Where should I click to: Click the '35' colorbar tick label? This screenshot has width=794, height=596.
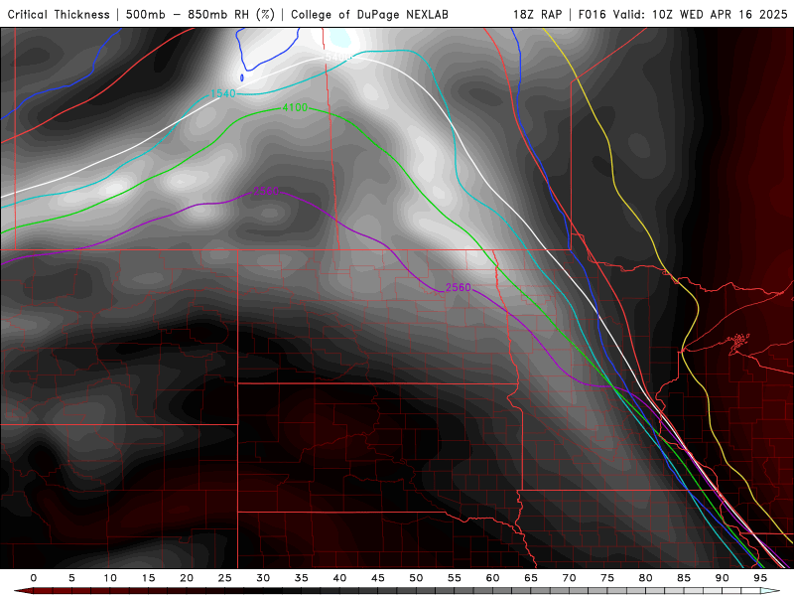(302, 578)
